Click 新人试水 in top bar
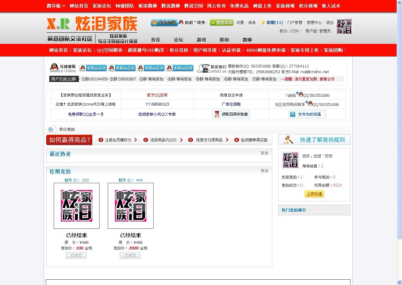402x285 pixels. point(331,6)
